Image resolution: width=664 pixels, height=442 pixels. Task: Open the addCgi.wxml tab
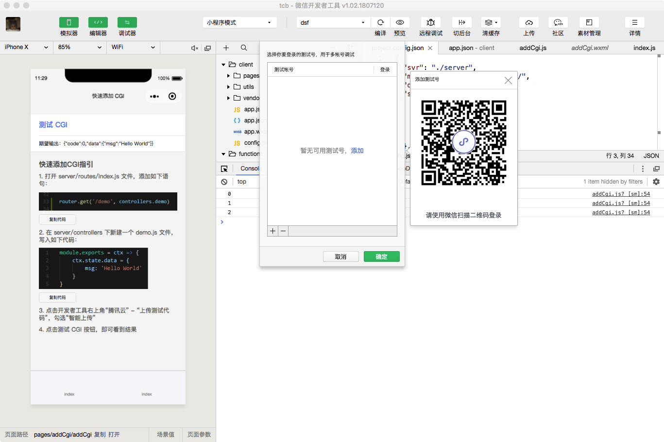(x=590, y=48)
